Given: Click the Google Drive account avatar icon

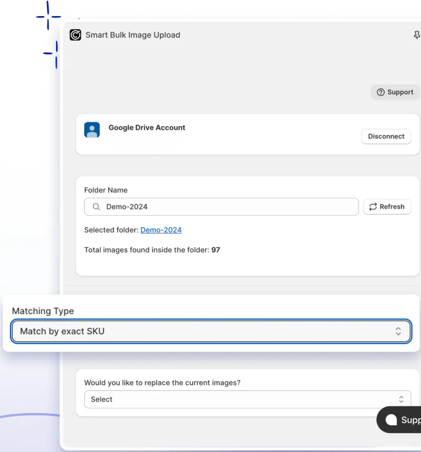Looking at the screenshot, I should 92,130.
